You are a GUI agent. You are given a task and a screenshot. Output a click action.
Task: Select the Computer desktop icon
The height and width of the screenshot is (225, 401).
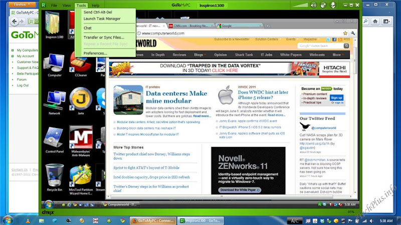(54, 65)
